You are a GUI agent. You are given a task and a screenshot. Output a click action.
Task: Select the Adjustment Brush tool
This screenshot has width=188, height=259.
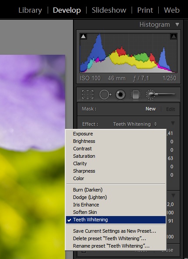160,95
